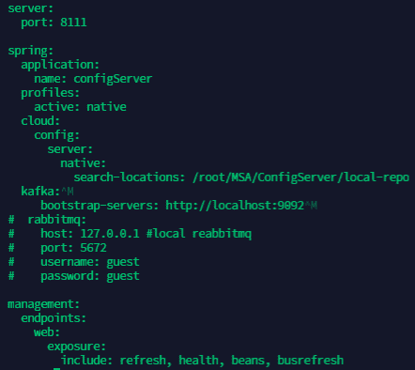Viewport: 415px width, 370px height.
Task: Click on the 'spring:' key
Action: pyautogui.click(x=31, y=51)
